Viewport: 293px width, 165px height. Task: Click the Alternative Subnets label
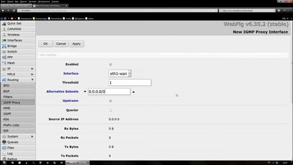point(62,92)
